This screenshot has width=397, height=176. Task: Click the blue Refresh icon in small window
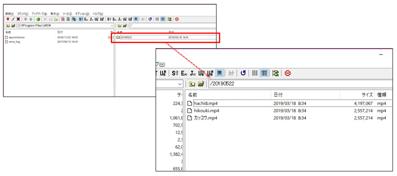[150, 19]
